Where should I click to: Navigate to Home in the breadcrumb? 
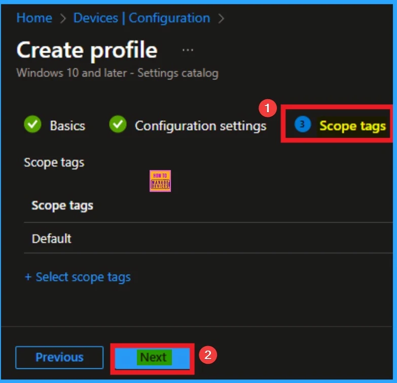(34, 18)
